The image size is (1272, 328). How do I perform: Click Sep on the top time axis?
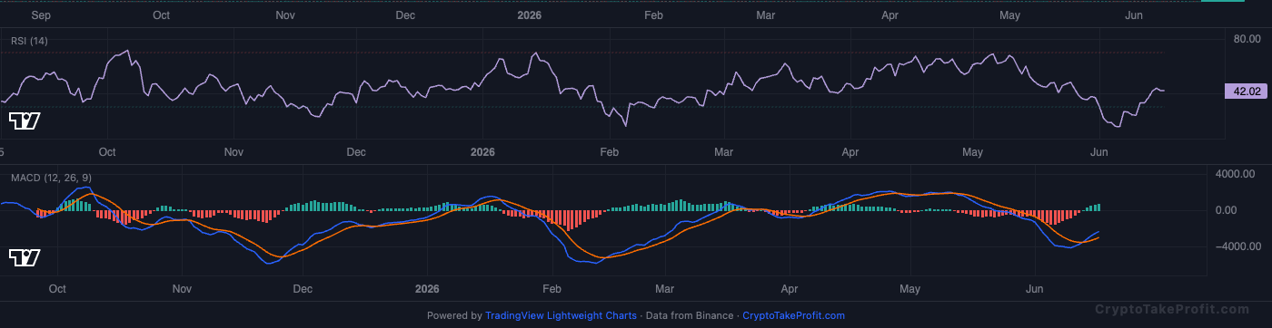(x=41, y=15)
